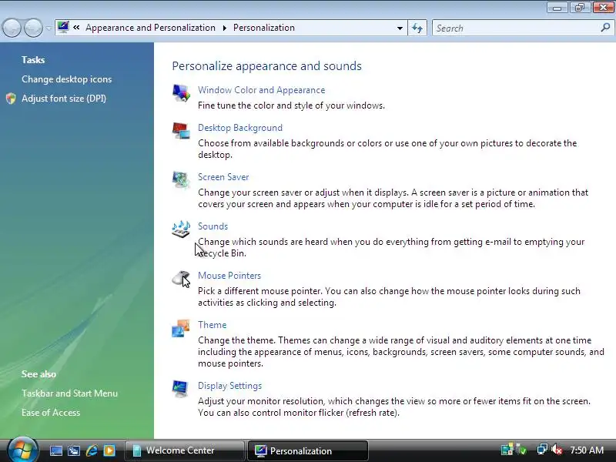The image size is (616, 462).
Task: Open the address bar history dropdown
Action: 400,28
